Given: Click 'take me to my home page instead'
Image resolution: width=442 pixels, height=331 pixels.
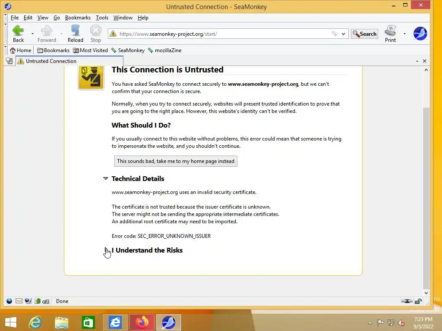Looking at the screenshot, I should (176, 161).
